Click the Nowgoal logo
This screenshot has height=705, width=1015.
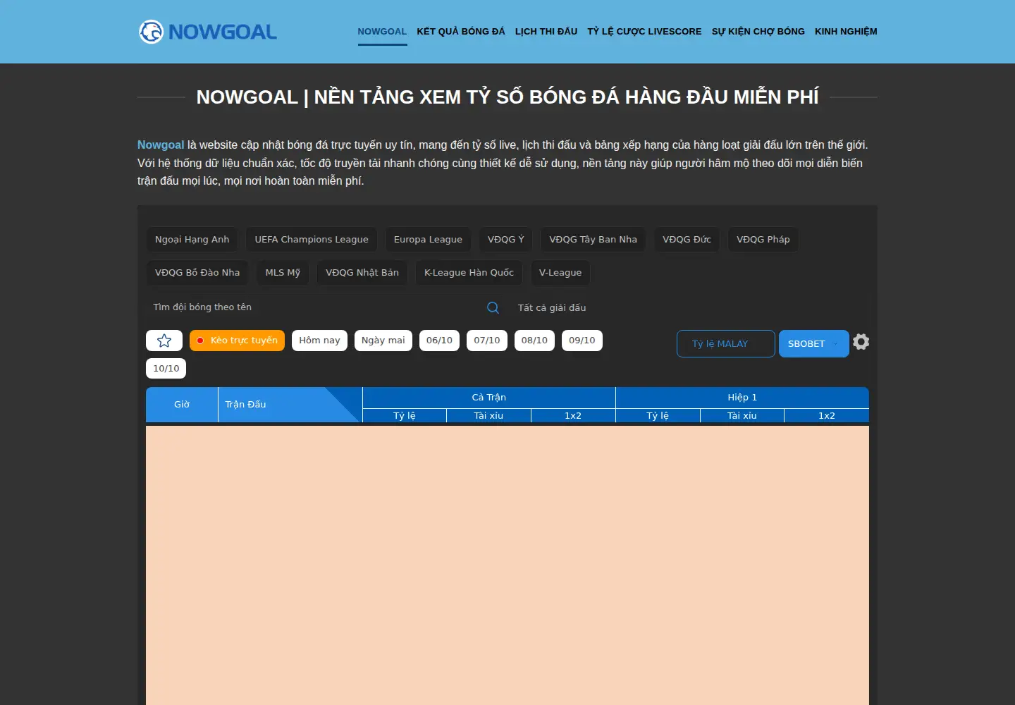point(208,32)
